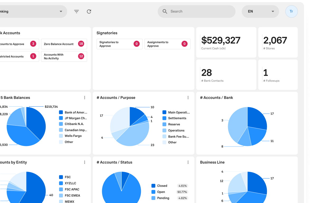The height and width of the screenshot is (203, 313).
Task: Type in the Search field
Action: coord(201,11)
